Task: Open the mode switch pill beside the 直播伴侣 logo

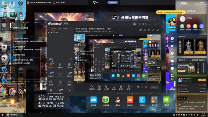Action: click(66, 24)
